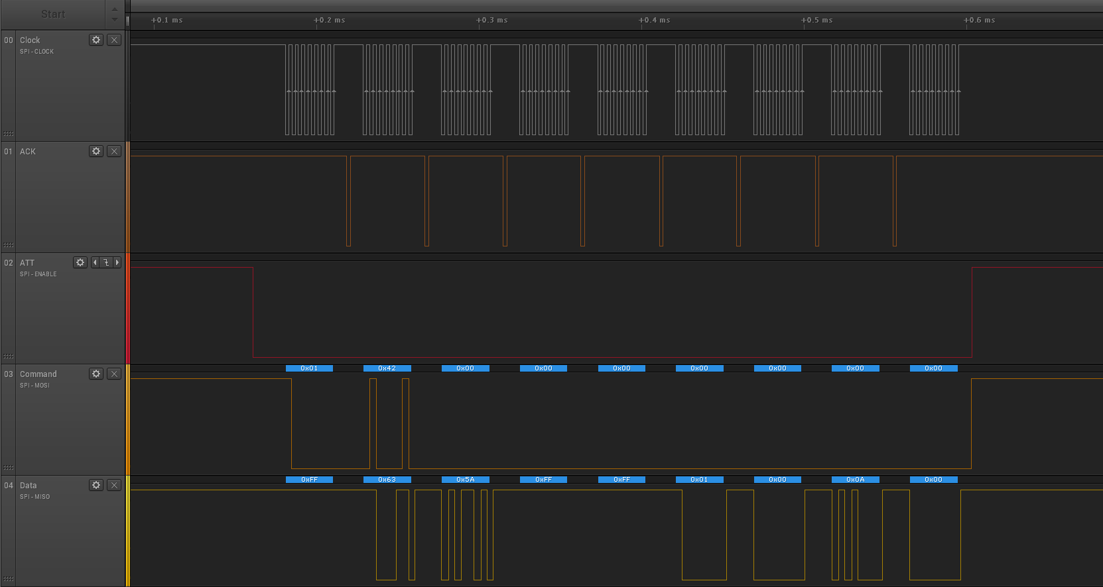Click the red color strip of ATT channel
This screenshot has height=587, width=1103.
click(x=127, y=308)
